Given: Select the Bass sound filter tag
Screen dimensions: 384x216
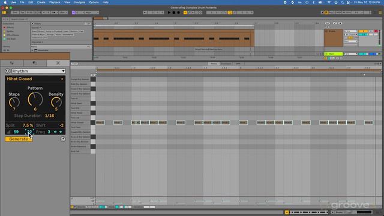Looking at the screenshot, I should coord(35,31).
